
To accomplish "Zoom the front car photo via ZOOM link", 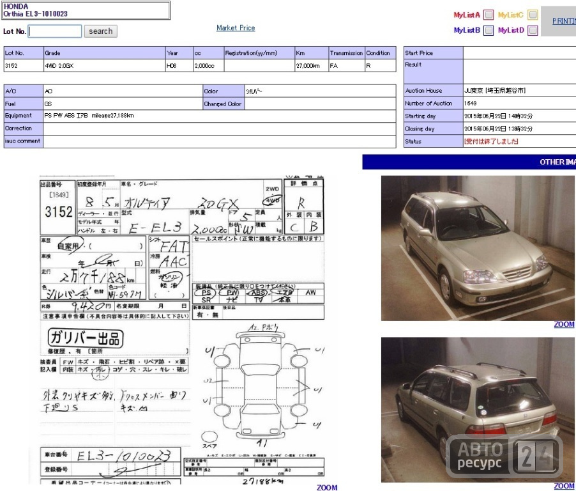I will coord(564,324).
